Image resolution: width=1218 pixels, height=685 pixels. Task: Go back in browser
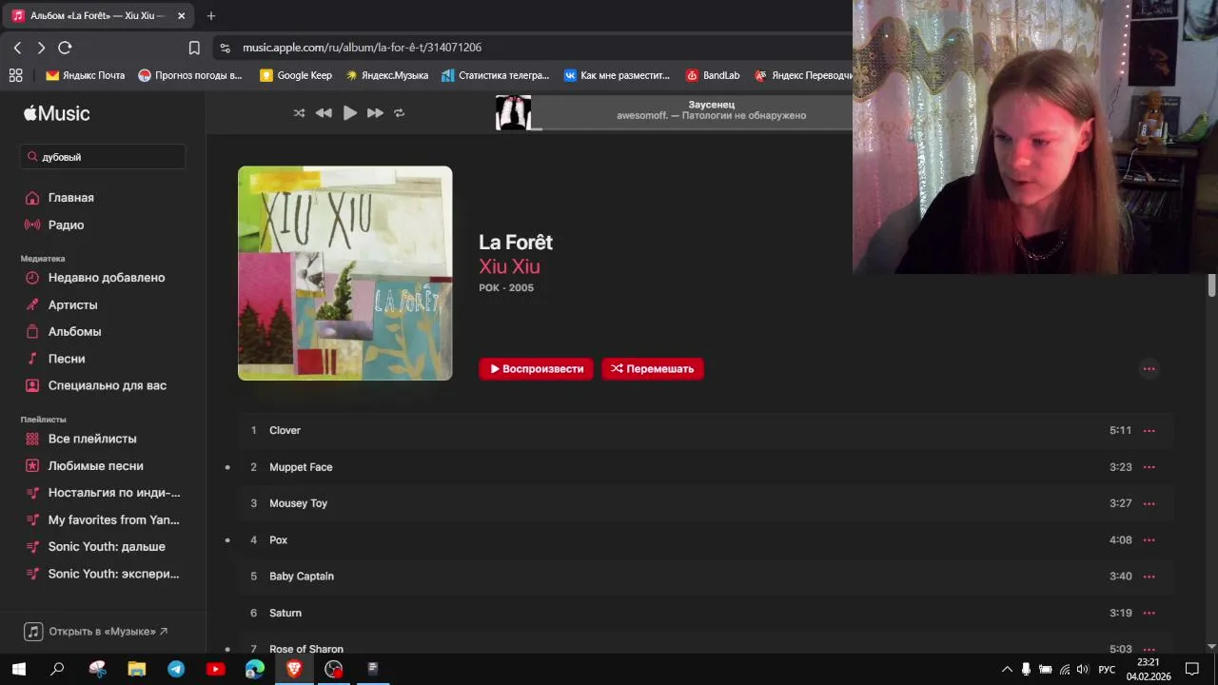[x=17, y=48]
